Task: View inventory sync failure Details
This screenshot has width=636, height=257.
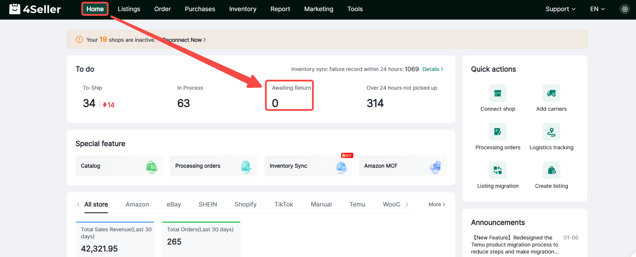Action: tap(433, 69)
